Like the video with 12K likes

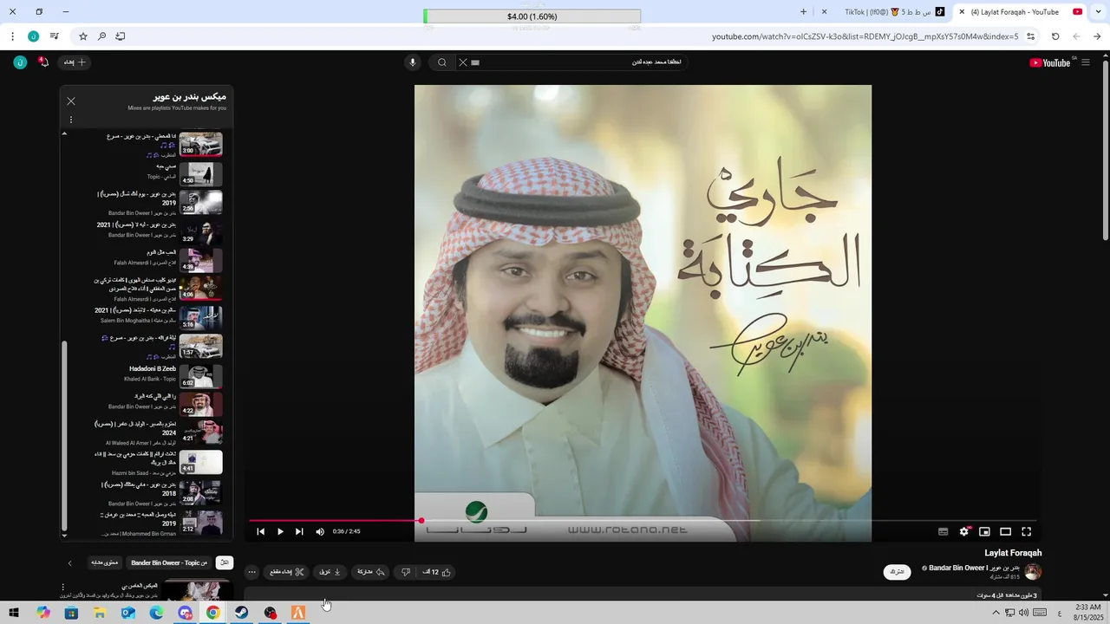pyautogui.click(x=437, y=572)
